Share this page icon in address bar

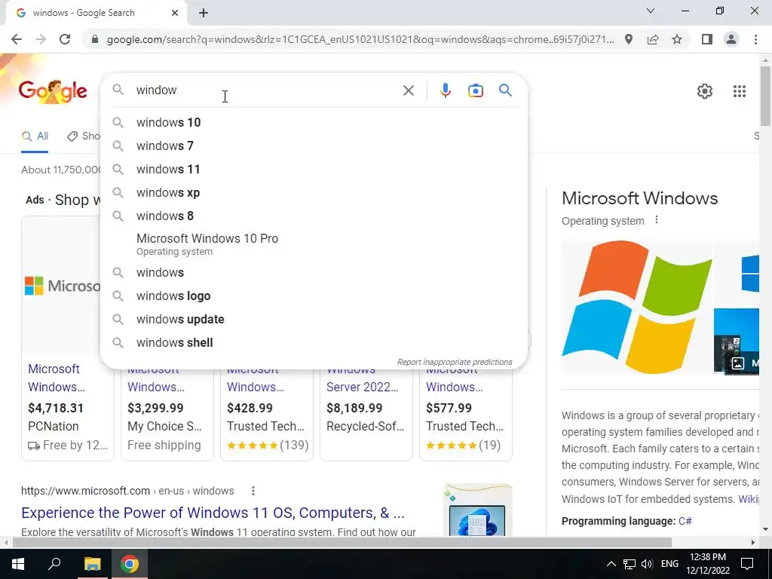pos(653,39)
